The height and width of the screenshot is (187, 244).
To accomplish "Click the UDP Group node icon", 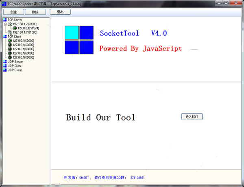I will 5,70.
